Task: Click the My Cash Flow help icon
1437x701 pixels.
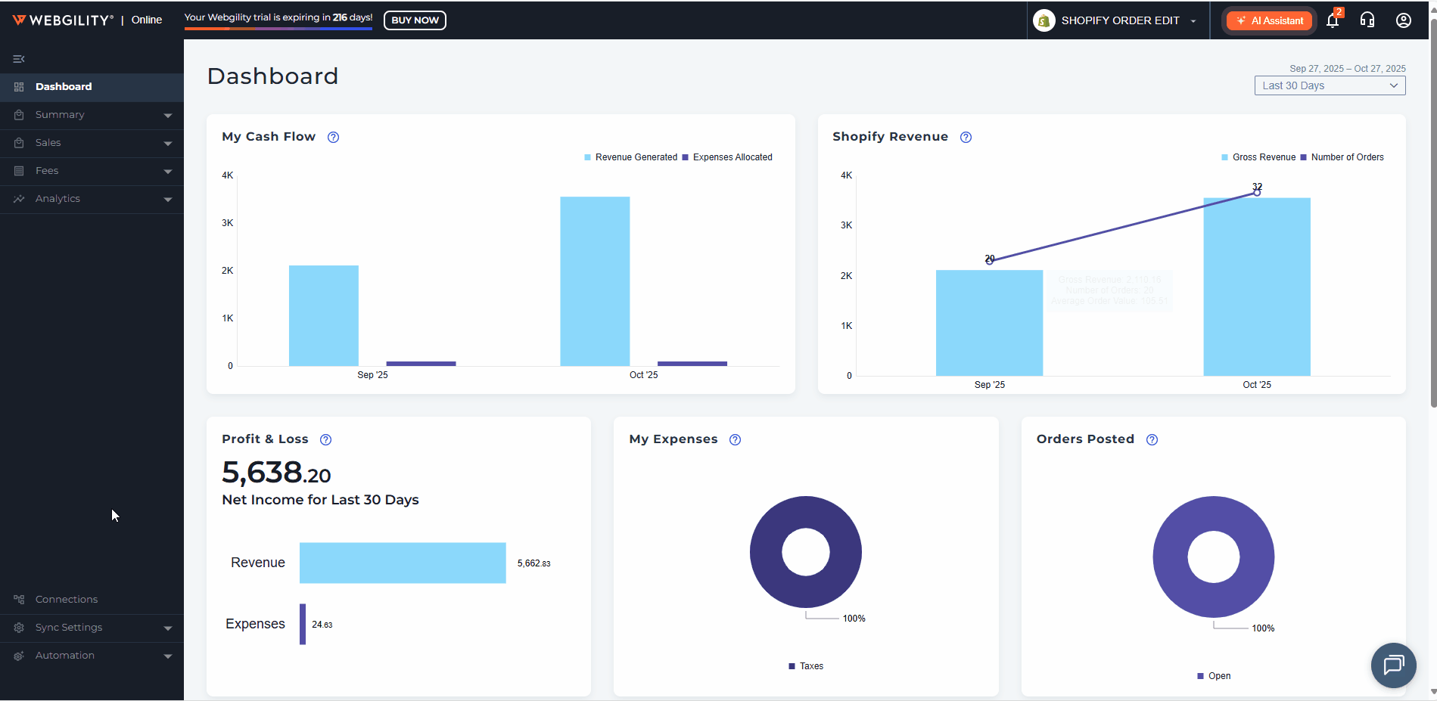Action: pos(333,137)
